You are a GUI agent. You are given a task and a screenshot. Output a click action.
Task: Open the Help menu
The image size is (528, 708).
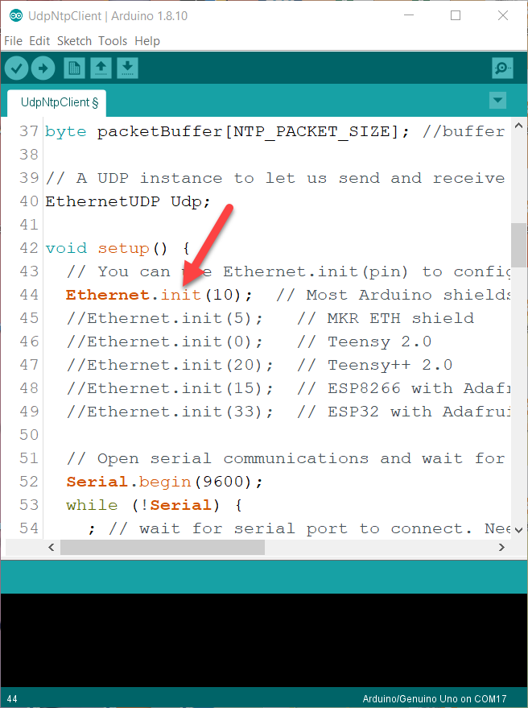point(147,41)
